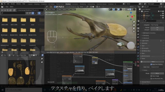This screenshot has height=92, width=165.
Task: Switch to the Texture Paint workspace tab
Action: tap(60, 4)
